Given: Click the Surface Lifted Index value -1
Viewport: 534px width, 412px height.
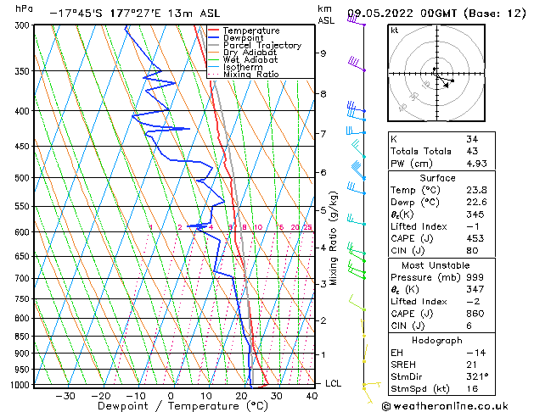Looking at the screenshot, I should tap(473, 226).
